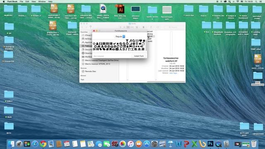Open Notification Center from menu bar
The image size is (265, 149).
coord(260,1)
